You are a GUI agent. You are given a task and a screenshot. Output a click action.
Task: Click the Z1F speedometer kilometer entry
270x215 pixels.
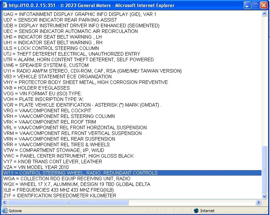[x=60, y=196]
